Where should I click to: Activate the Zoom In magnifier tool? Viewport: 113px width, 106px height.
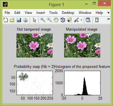click(43, 20)
